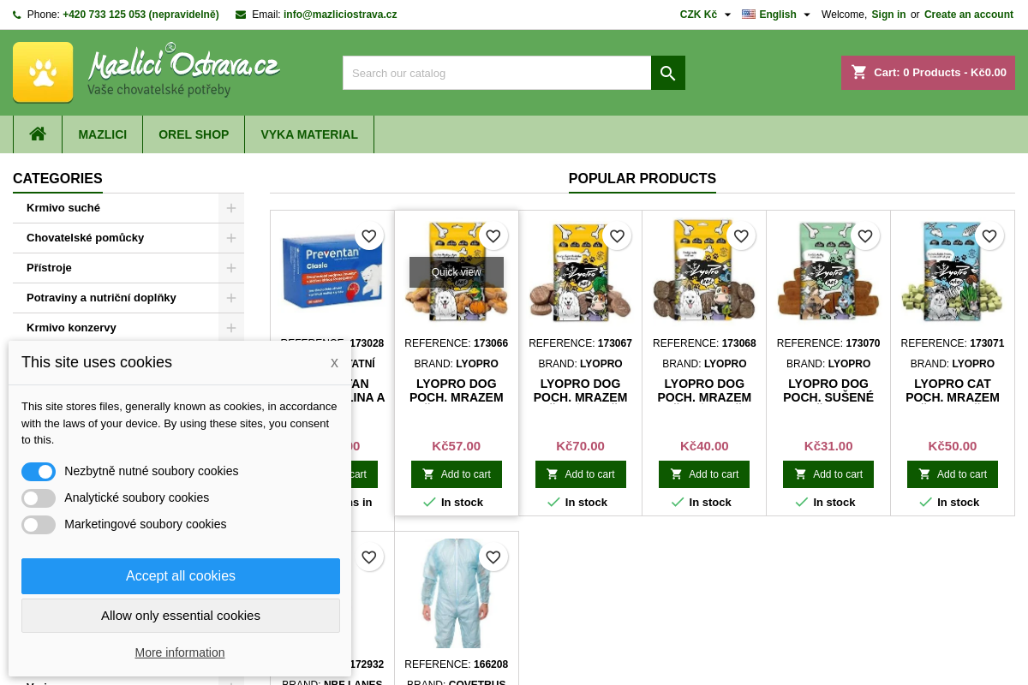Add Preventan product to wishlist heart
The image size is (1028, 685).
tap(368, 236)
